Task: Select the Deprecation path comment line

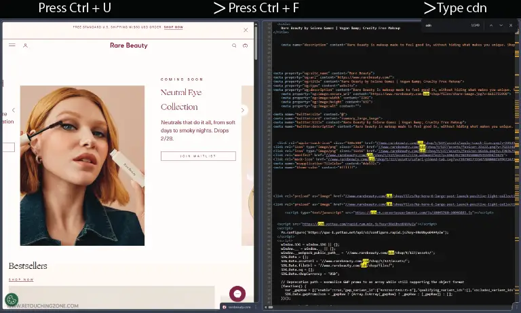Action: coord(372,282)
